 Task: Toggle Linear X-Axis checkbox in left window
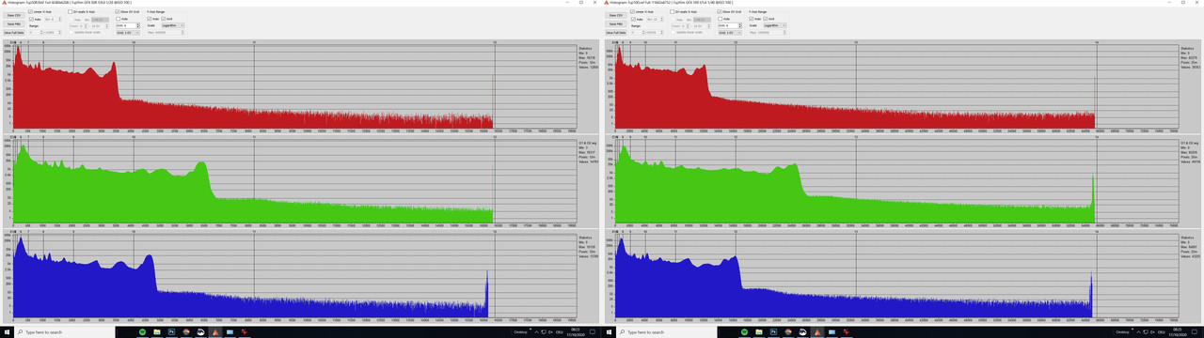point(30,11)
